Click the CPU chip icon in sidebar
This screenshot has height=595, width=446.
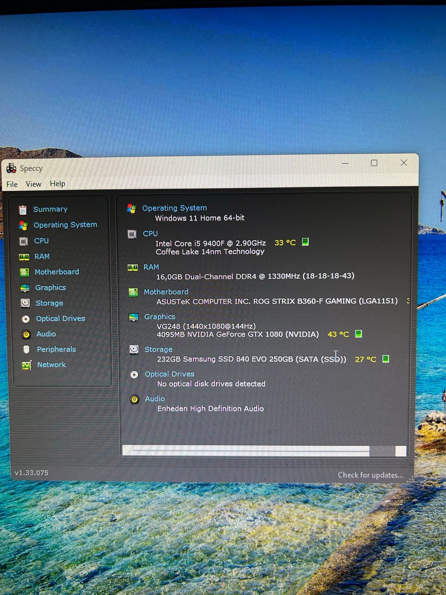[24, 241]
